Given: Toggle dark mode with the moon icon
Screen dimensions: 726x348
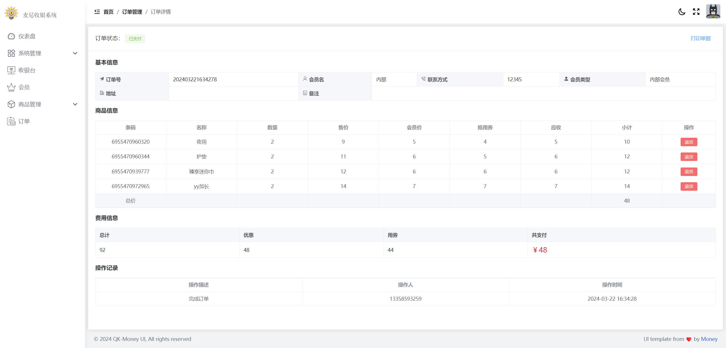Looking at the screenshot, I should pos(682,12).
